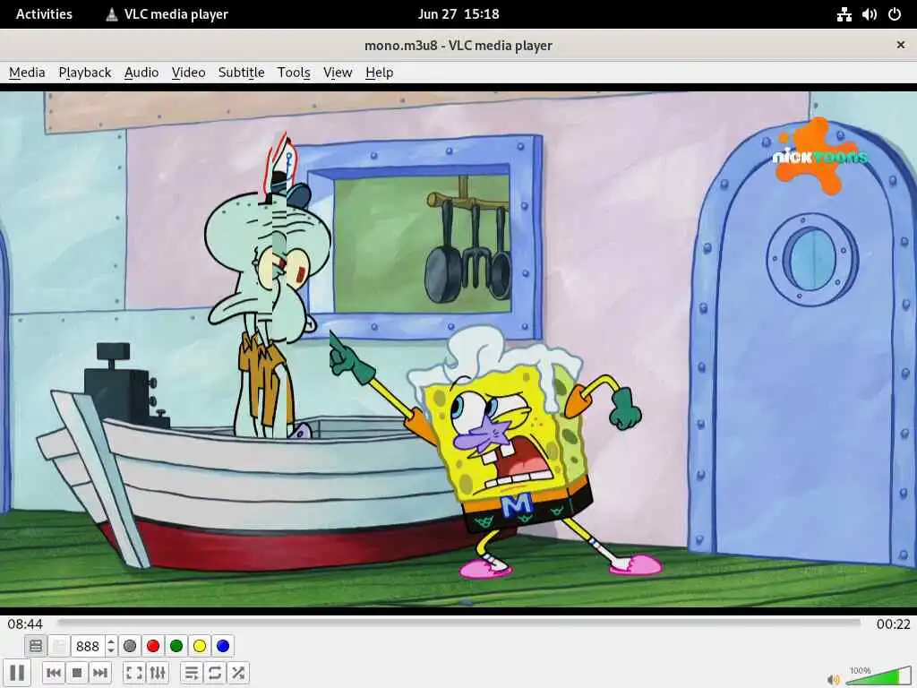
Task: Open the clock showing Jun 27 15:18
Action: [458, 14]
